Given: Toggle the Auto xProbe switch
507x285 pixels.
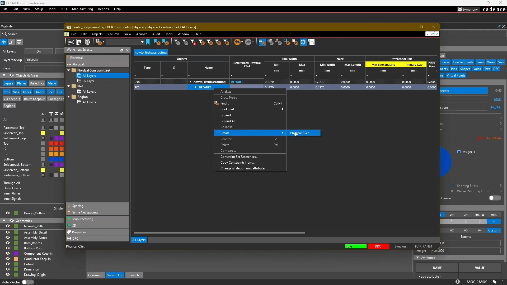Looking at the screenshot, I should 28,282.
